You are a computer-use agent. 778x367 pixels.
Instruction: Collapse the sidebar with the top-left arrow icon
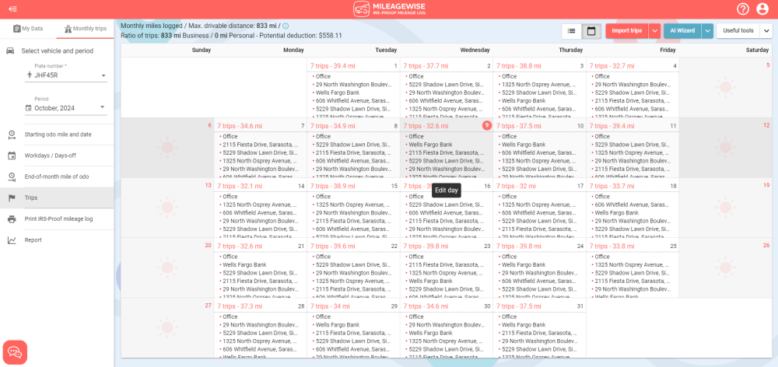point(12,9)
